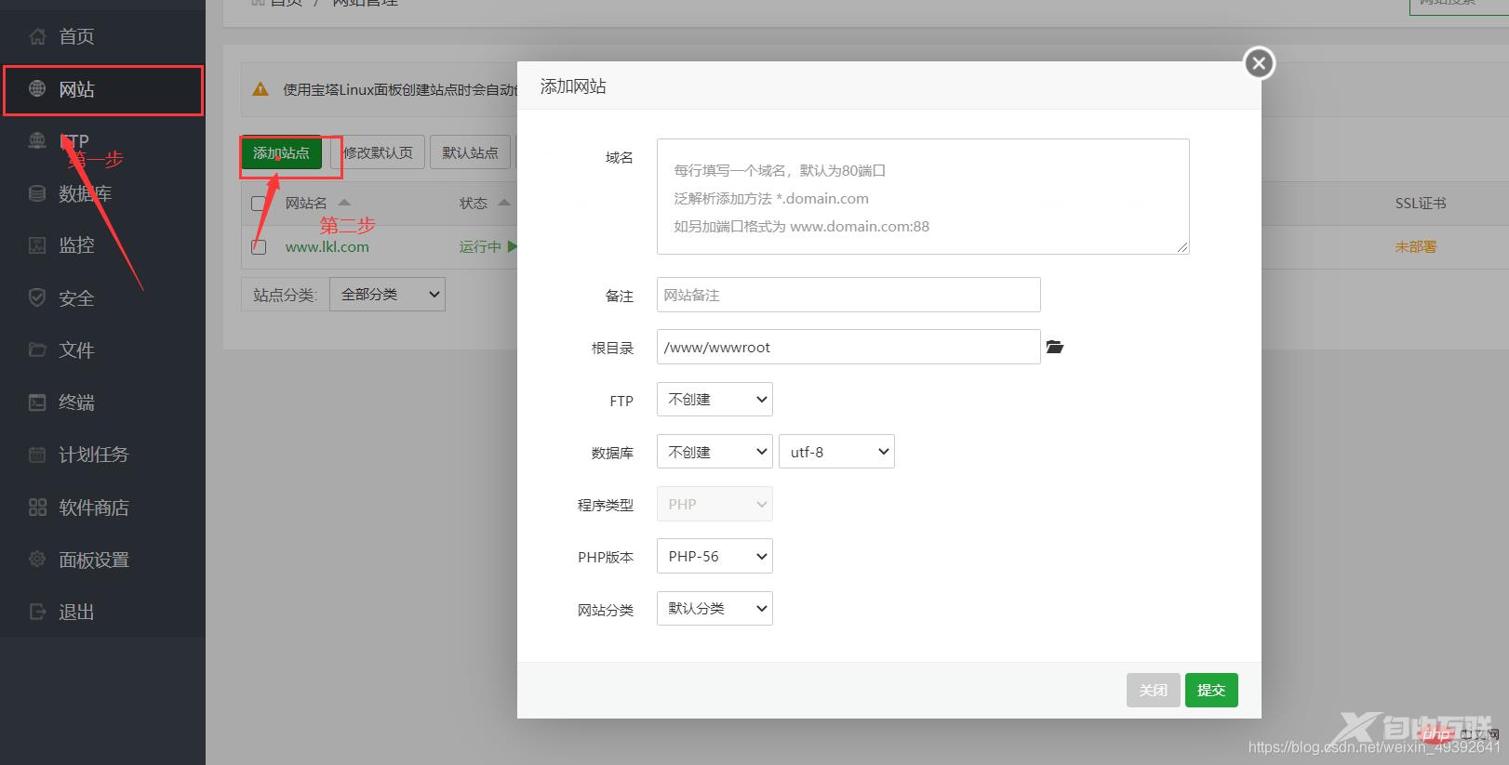Click the green 添加站点 button
The height and width of the screenshot is (765, 1509).
tap(281, 152)
